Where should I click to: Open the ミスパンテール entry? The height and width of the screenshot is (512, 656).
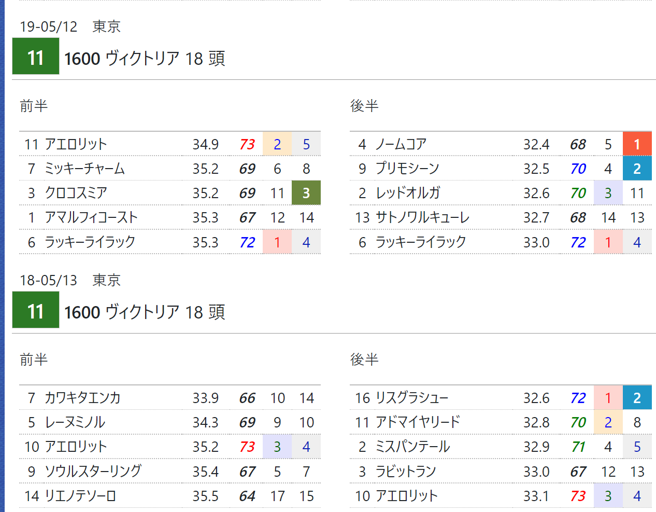[x=412, y=447]
